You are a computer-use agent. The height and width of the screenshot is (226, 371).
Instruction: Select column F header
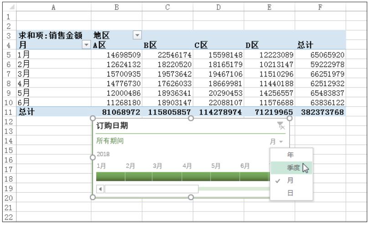pos(320,7)
